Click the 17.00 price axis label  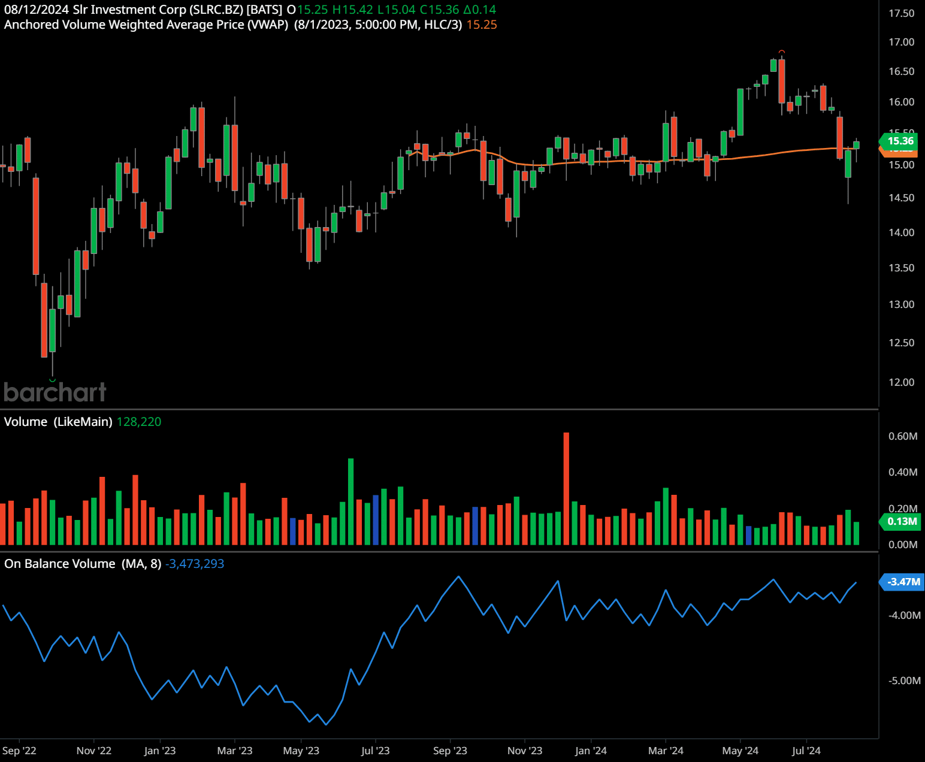point(902,42)
